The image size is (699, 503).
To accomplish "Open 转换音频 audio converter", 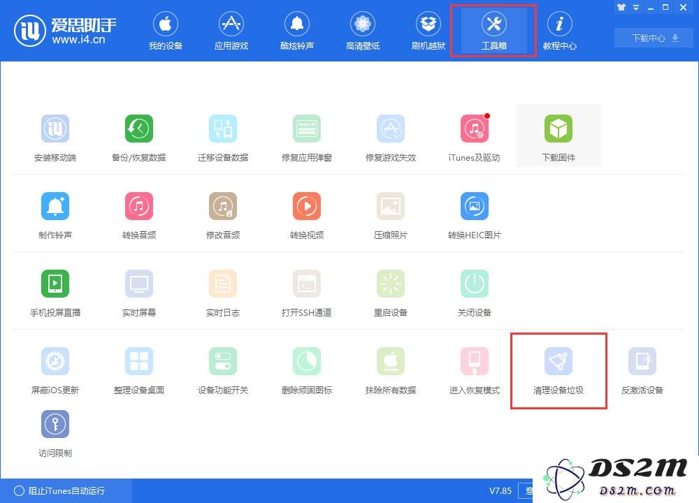I will coord(138,216).
